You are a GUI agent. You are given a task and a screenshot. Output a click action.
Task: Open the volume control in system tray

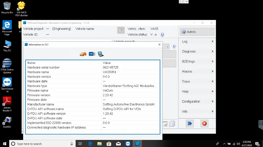tap(238, 144)
